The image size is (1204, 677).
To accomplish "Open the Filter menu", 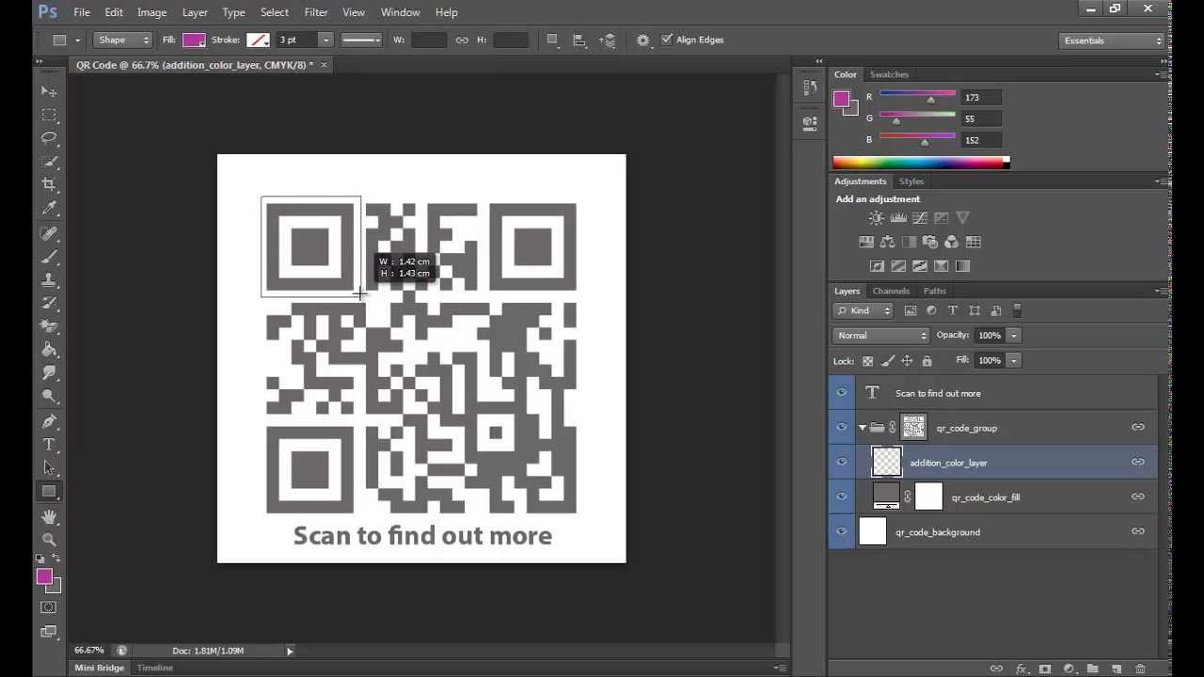I will 316,12.
